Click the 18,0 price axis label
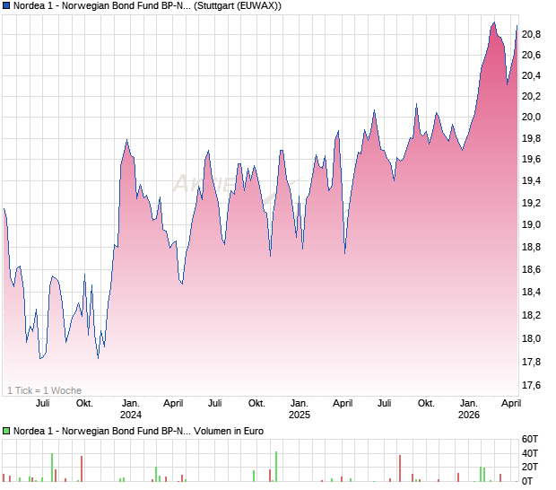The height and width of the screenshot is (490, 556). point(531,339)
